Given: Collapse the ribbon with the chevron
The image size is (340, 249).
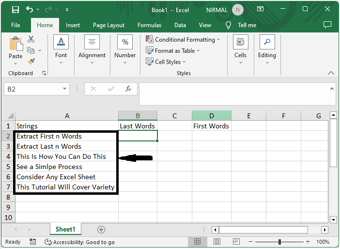Looking at the screenshot, I should pyautogui.click(x=331, y=73).
